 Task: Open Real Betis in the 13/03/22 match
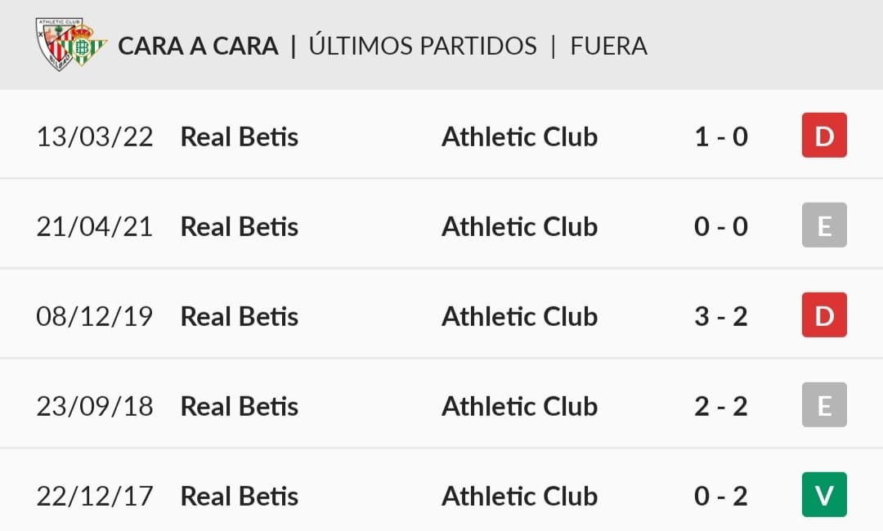tap(240, 136)
